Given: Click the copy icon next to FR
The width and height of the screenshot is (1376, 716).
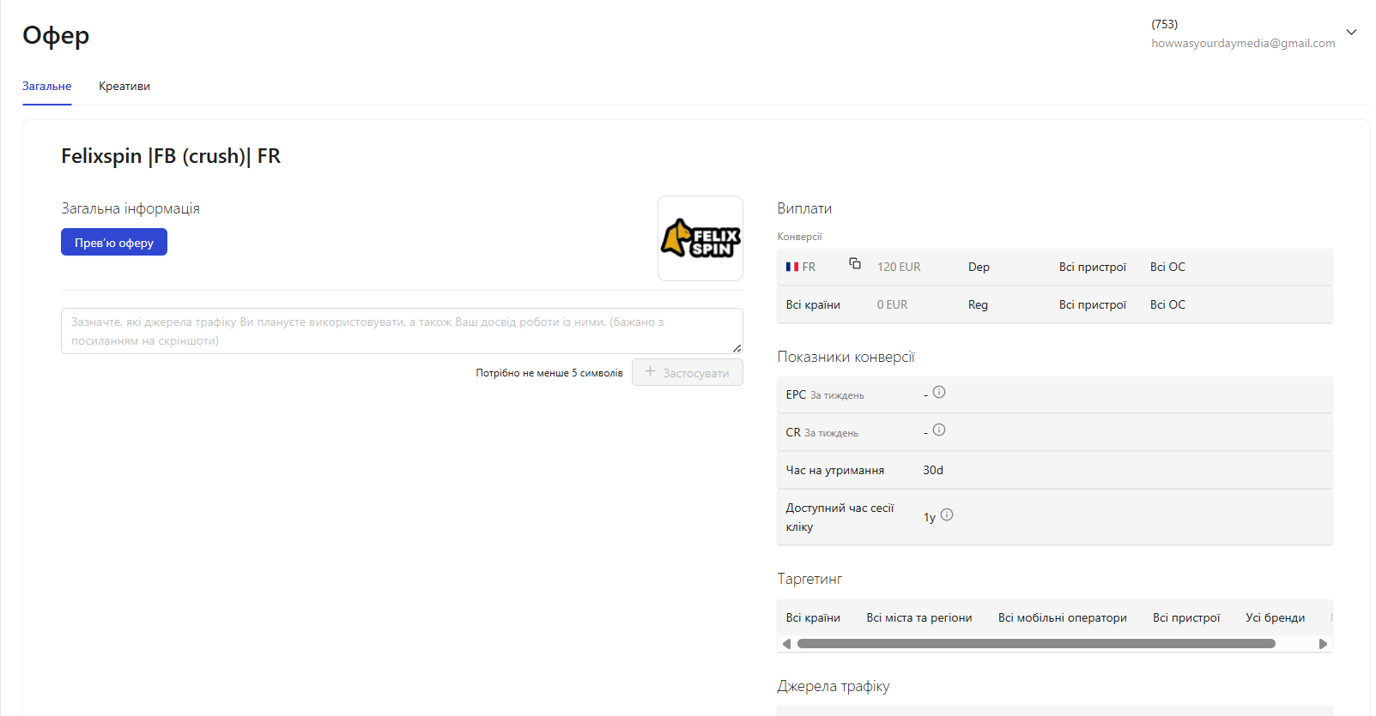Looking at the screenshot, I should click(855, 263).
